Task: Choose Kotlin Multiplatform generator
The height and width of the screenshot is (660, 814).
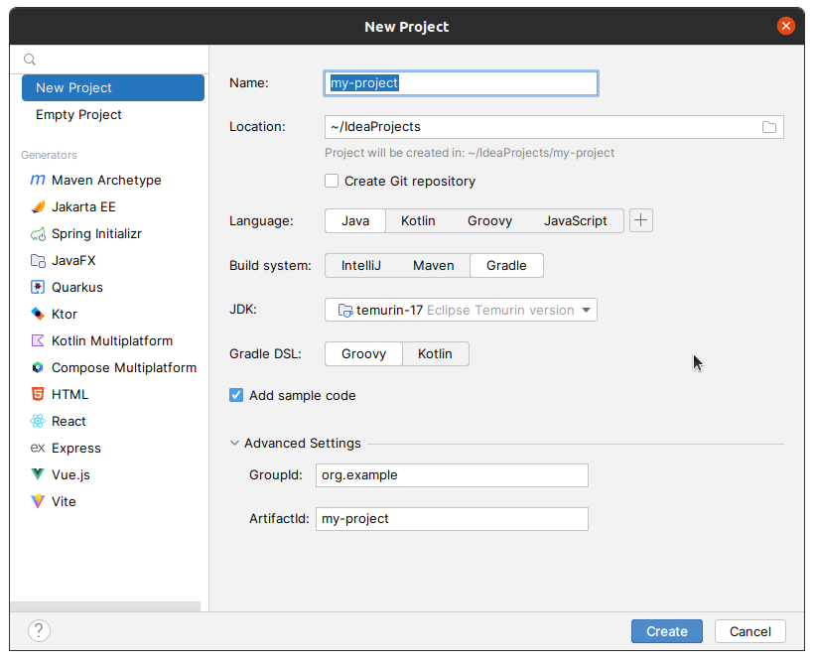Action: pos(112,340)
